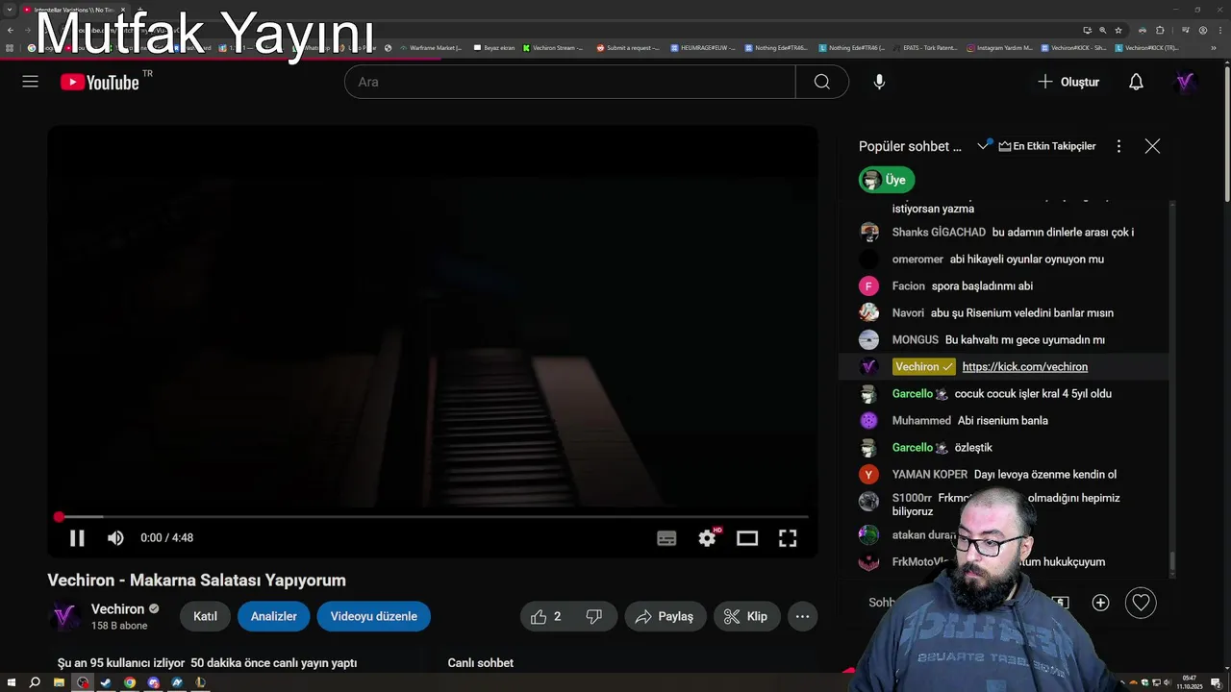Open the player settings gear
1231x692 pixels.
(x=707, y=538)
